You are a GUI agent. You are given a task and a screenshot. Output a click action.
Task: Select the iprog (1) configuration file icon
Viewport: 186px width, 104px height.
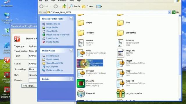81,73
